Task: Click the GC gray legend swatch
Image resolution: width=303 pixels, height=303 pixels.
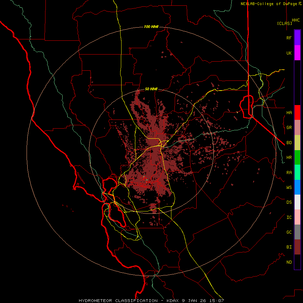Action: (x=297, y=232)
